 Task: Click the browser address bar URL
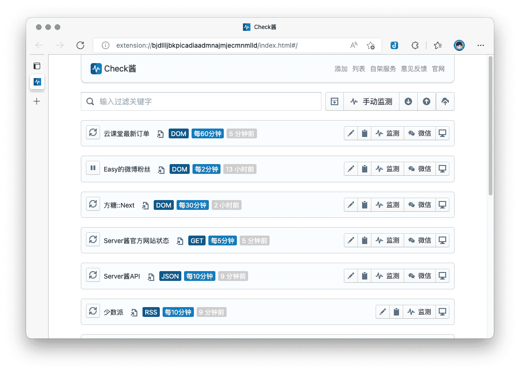tap(207, 45)
